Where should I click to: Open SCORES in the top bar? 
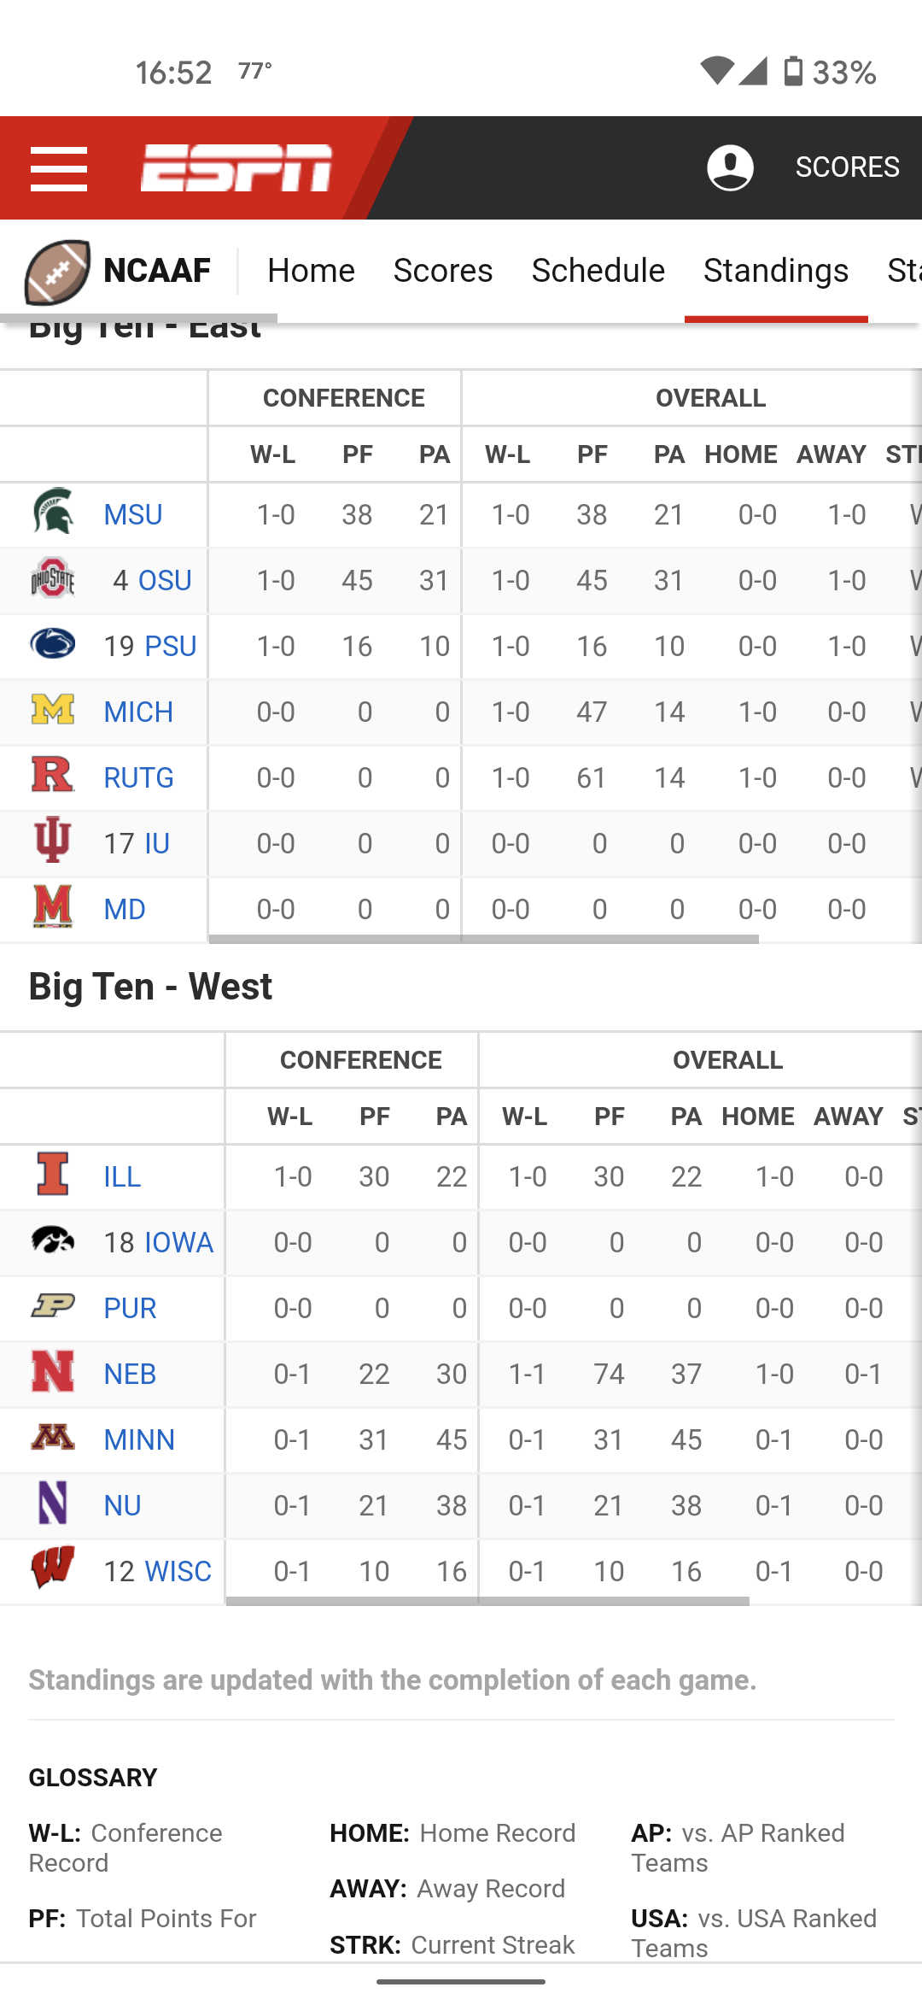(847, 167)
